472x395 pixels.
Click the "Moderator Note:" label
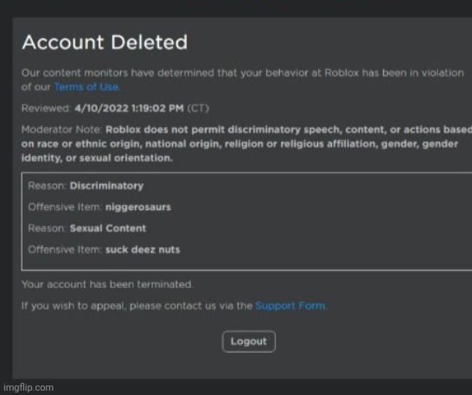pyautogui.click(x=62, y=130)
